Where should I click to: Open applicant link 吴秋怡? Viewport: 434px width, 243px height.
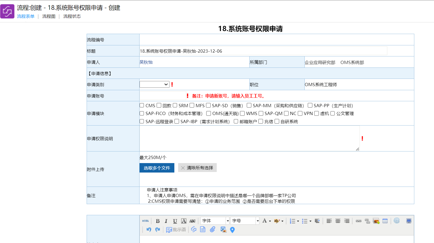tap(146, 62)
